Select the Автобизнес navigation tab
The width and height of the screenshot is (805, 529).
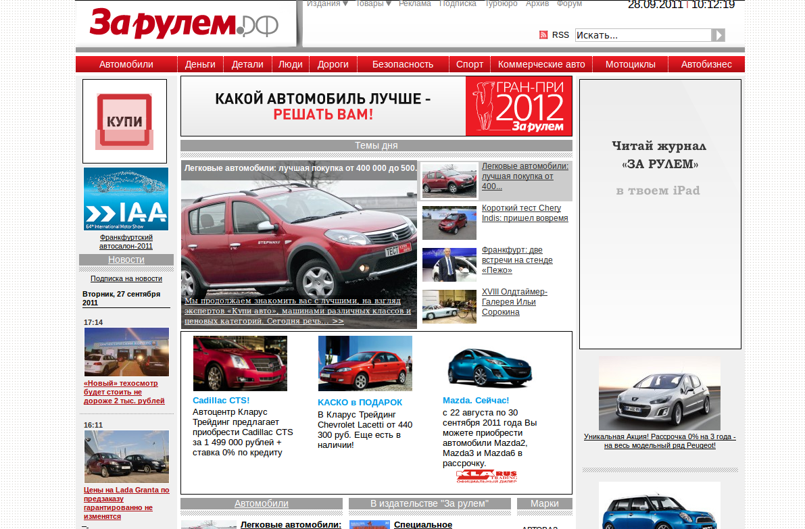(x=706, y=64)
